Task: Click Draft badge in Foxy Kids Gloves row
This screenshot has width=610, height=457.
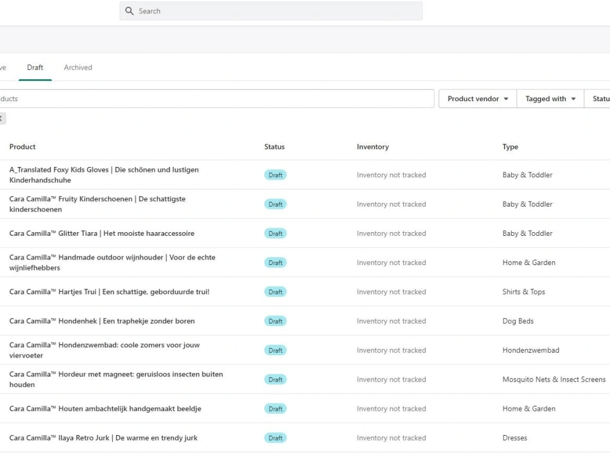Action: [276, 175]
